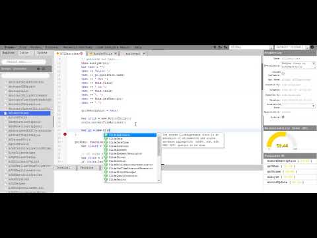
Task: Toggle the Active checkbox
Action: (x=283, y=117)
